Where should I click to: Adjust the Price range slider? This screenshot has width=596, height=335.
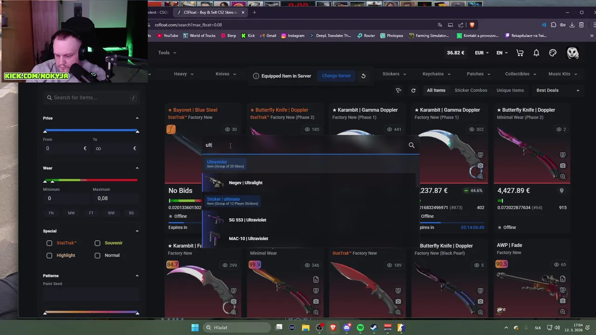pos(91,131)
